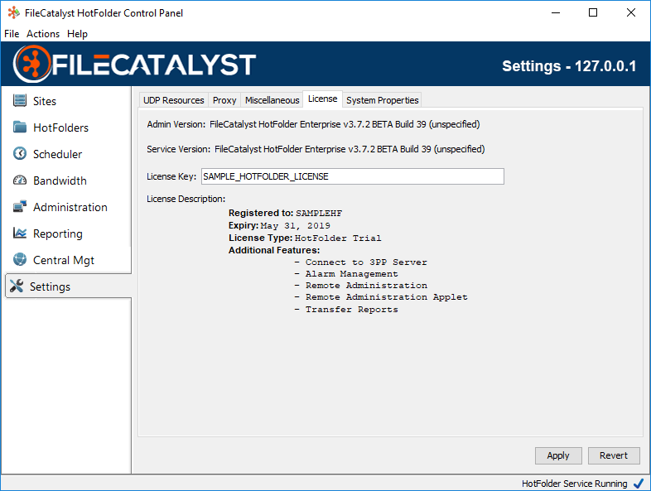This screenshot has height=491, width=651.
Task: Switch to the Proxy tab
Action: tap(224, 100)
